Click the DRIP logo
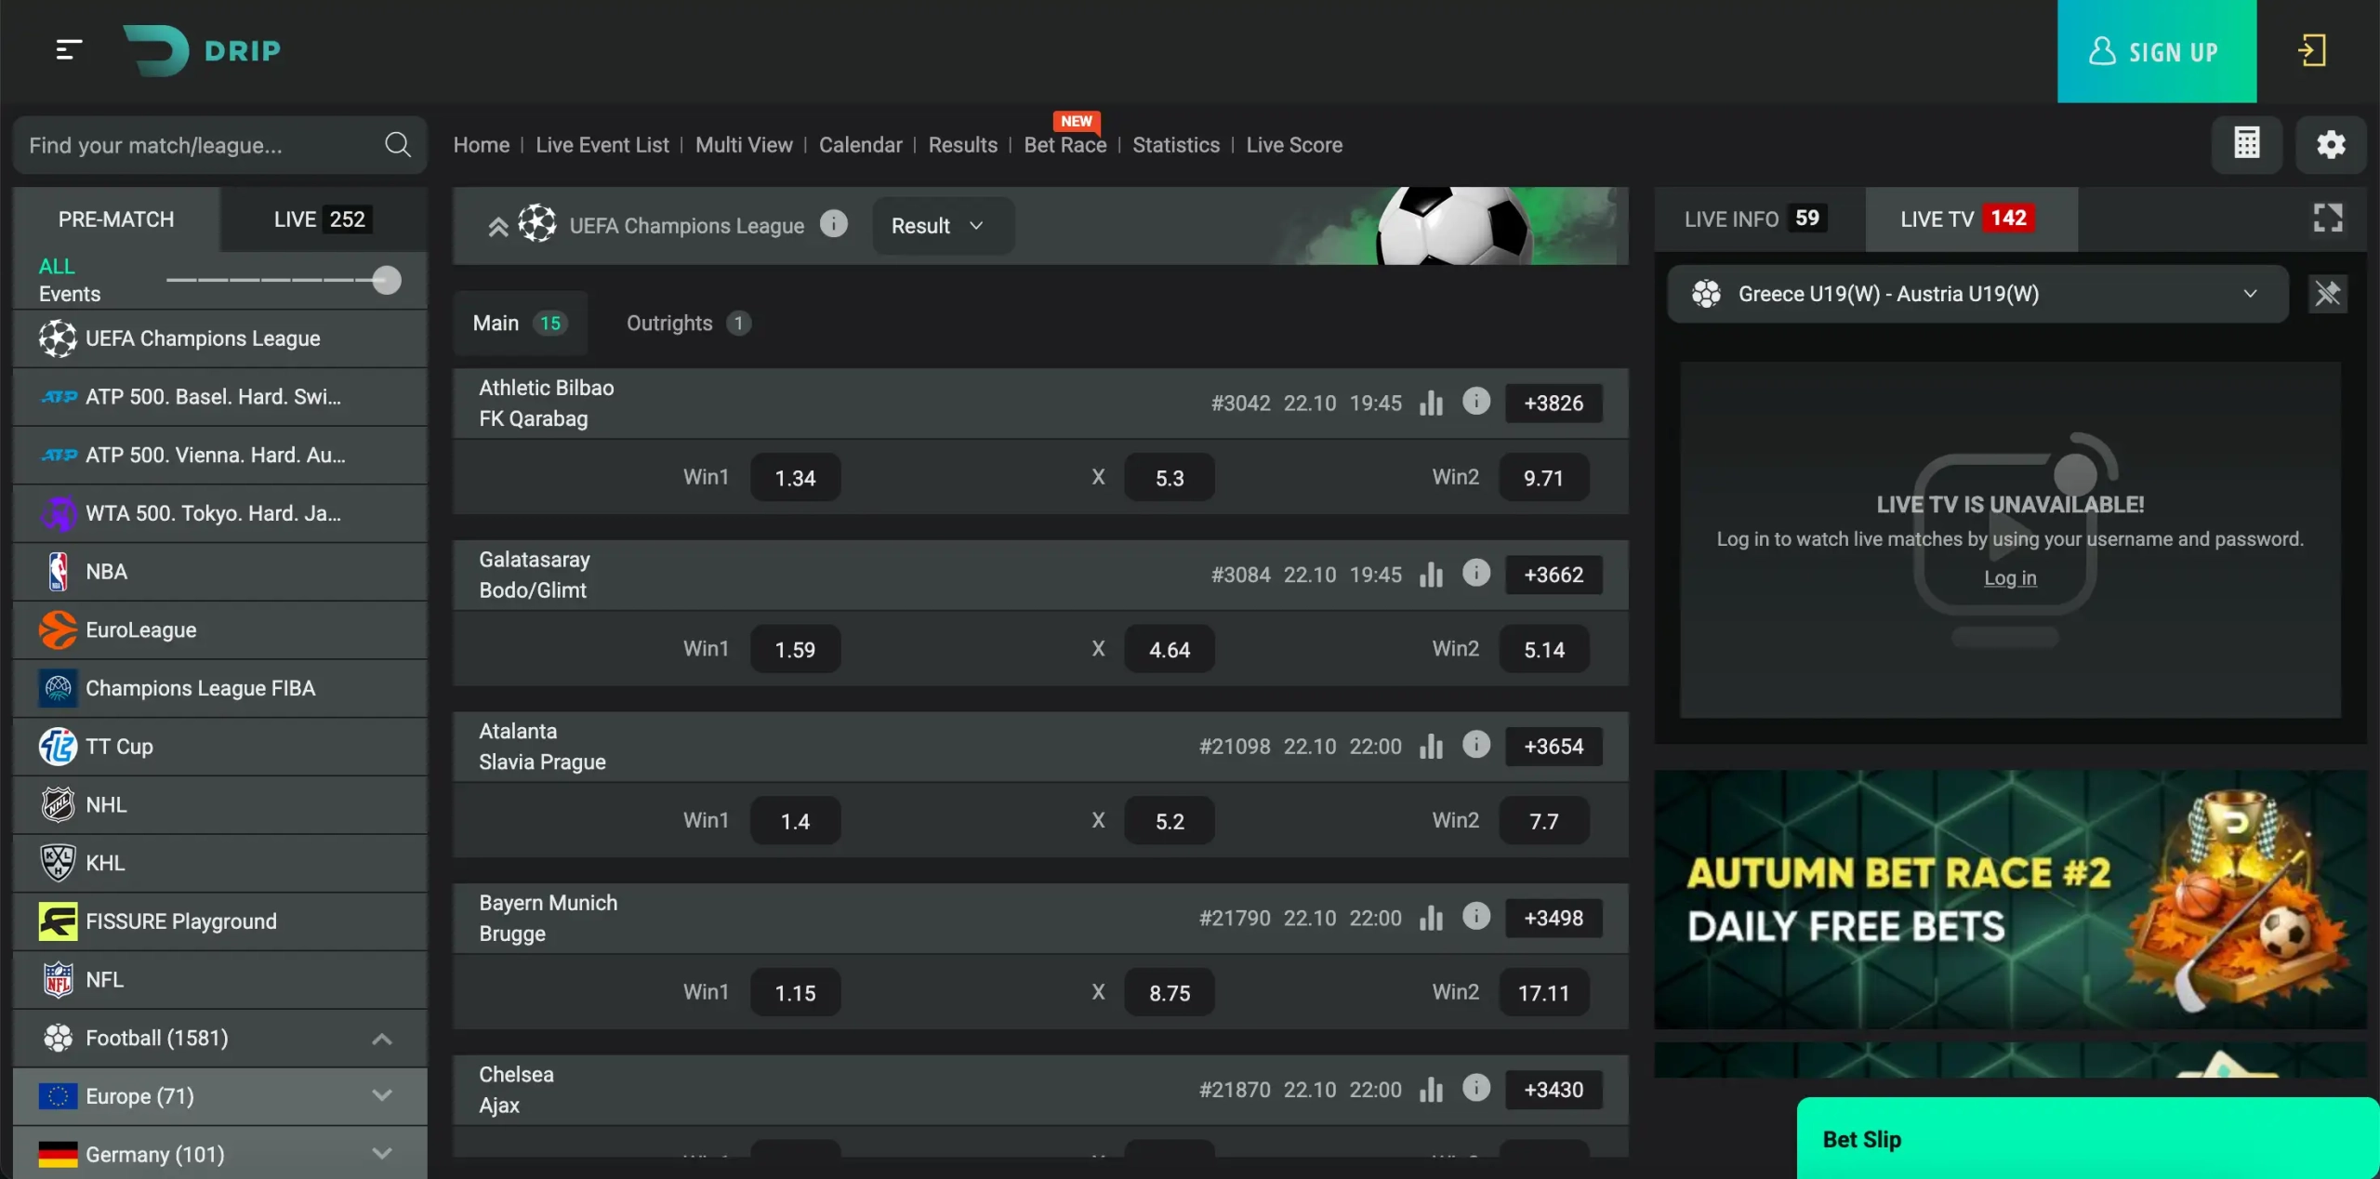 click(203, 51)
